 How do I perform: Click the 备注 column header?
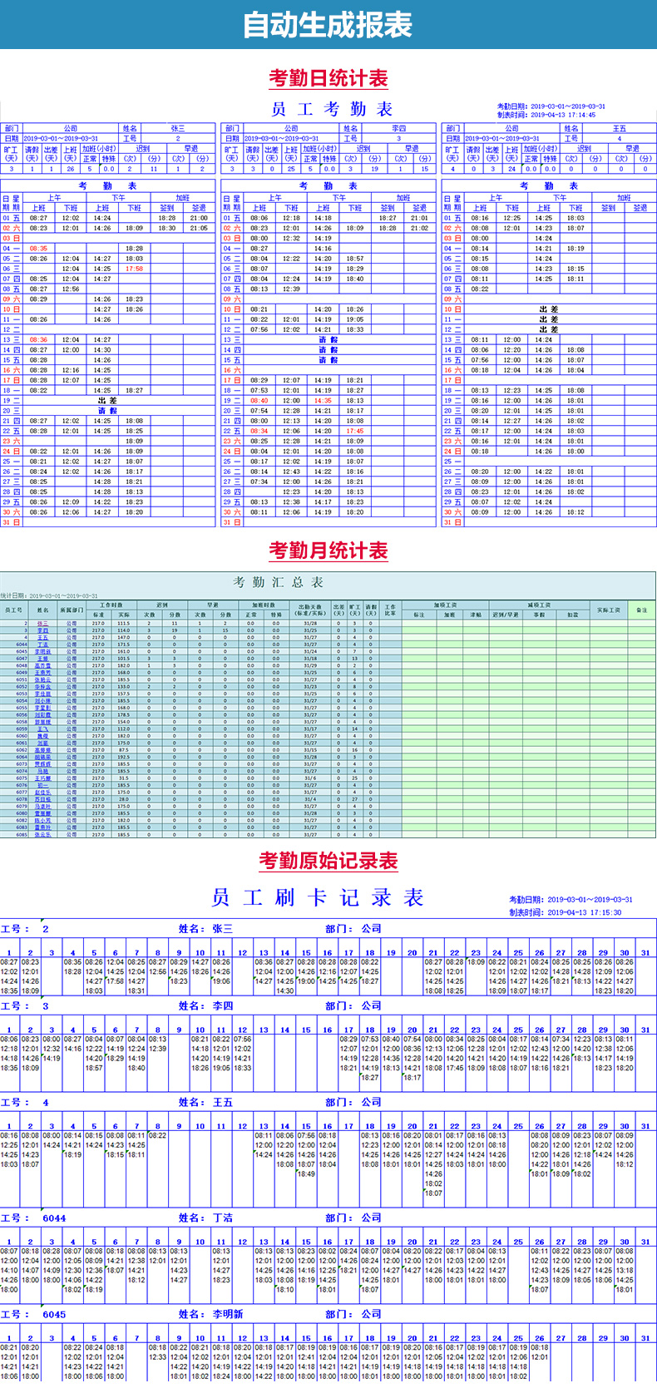click(641, 610)
